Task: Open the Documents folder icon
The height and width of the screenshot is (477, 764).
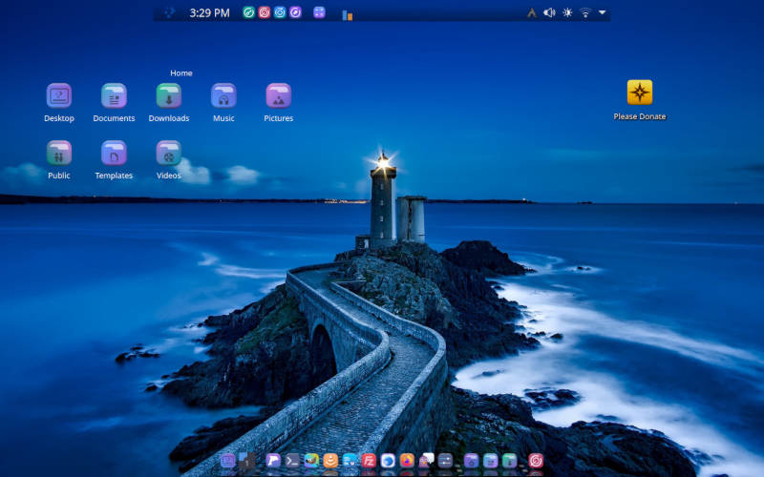Action: [x=114, y=96]
